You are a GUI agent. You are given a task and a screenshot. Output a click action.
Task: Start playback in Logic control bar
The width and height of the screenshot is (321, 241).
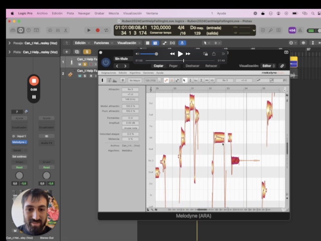tap(89, 30)
